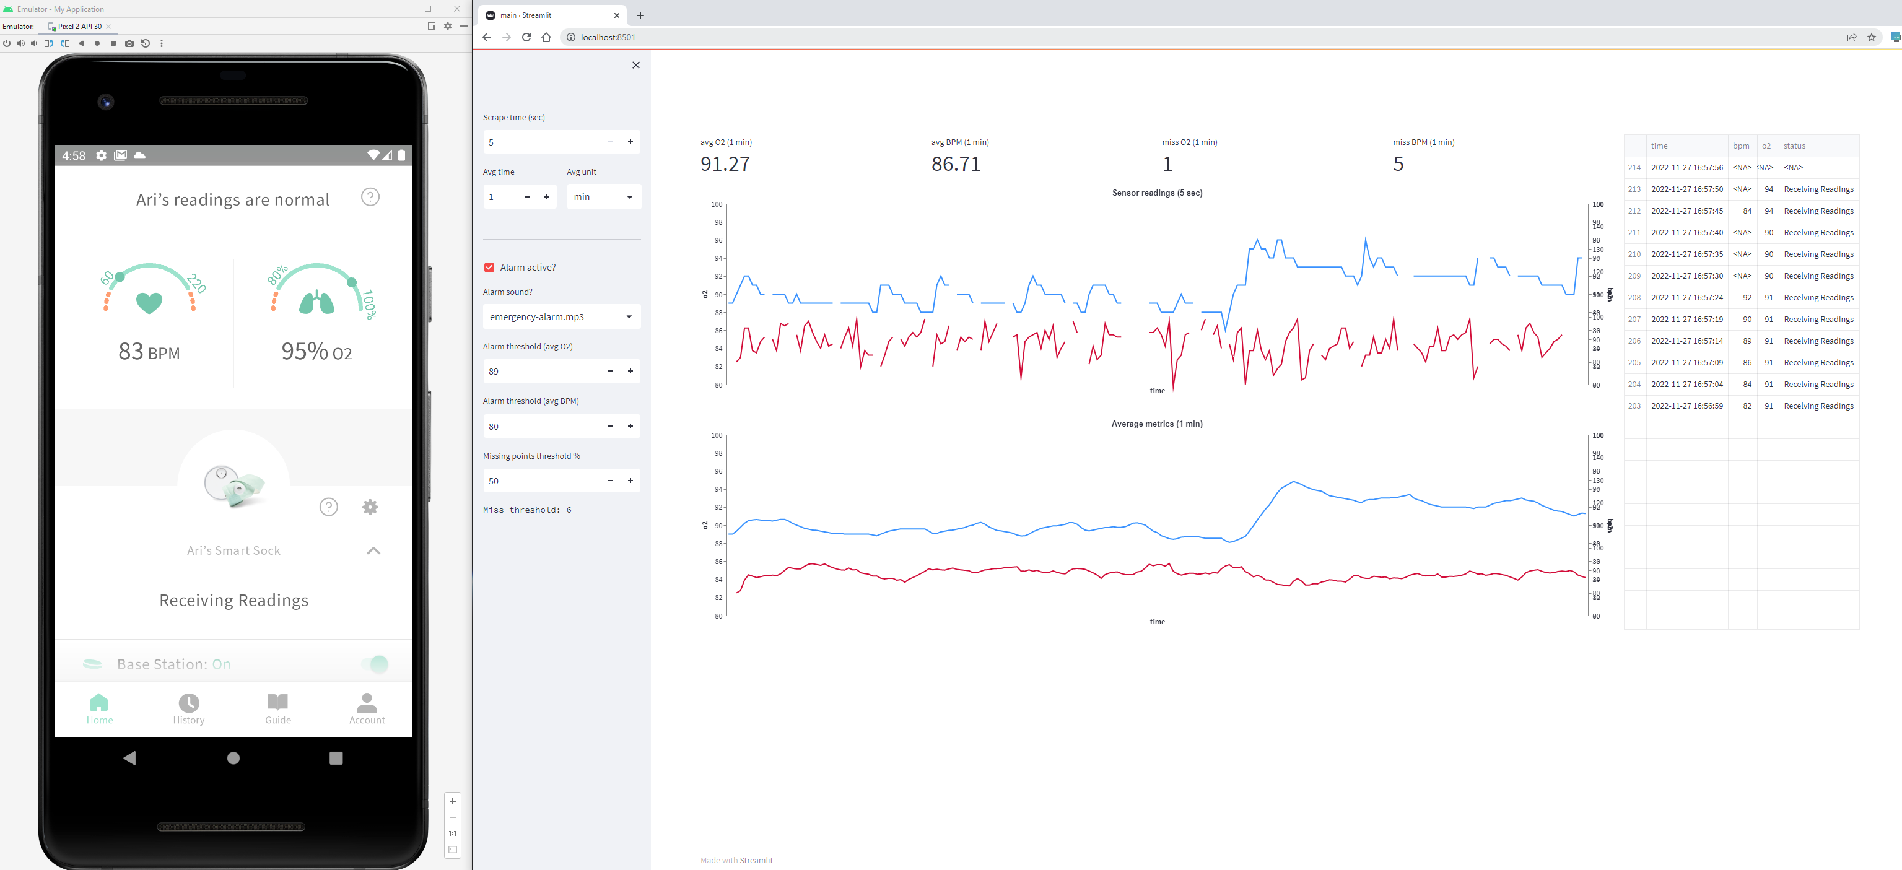This screenshot has height=870, width=1902.
Task: Open the Account tab
Action: (x=366, y=709)
